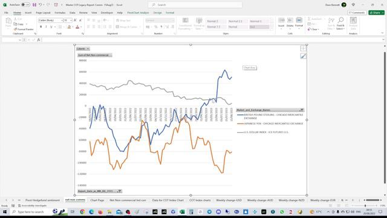
Task: Toggle Bold formatting
Action: point(41,27)
